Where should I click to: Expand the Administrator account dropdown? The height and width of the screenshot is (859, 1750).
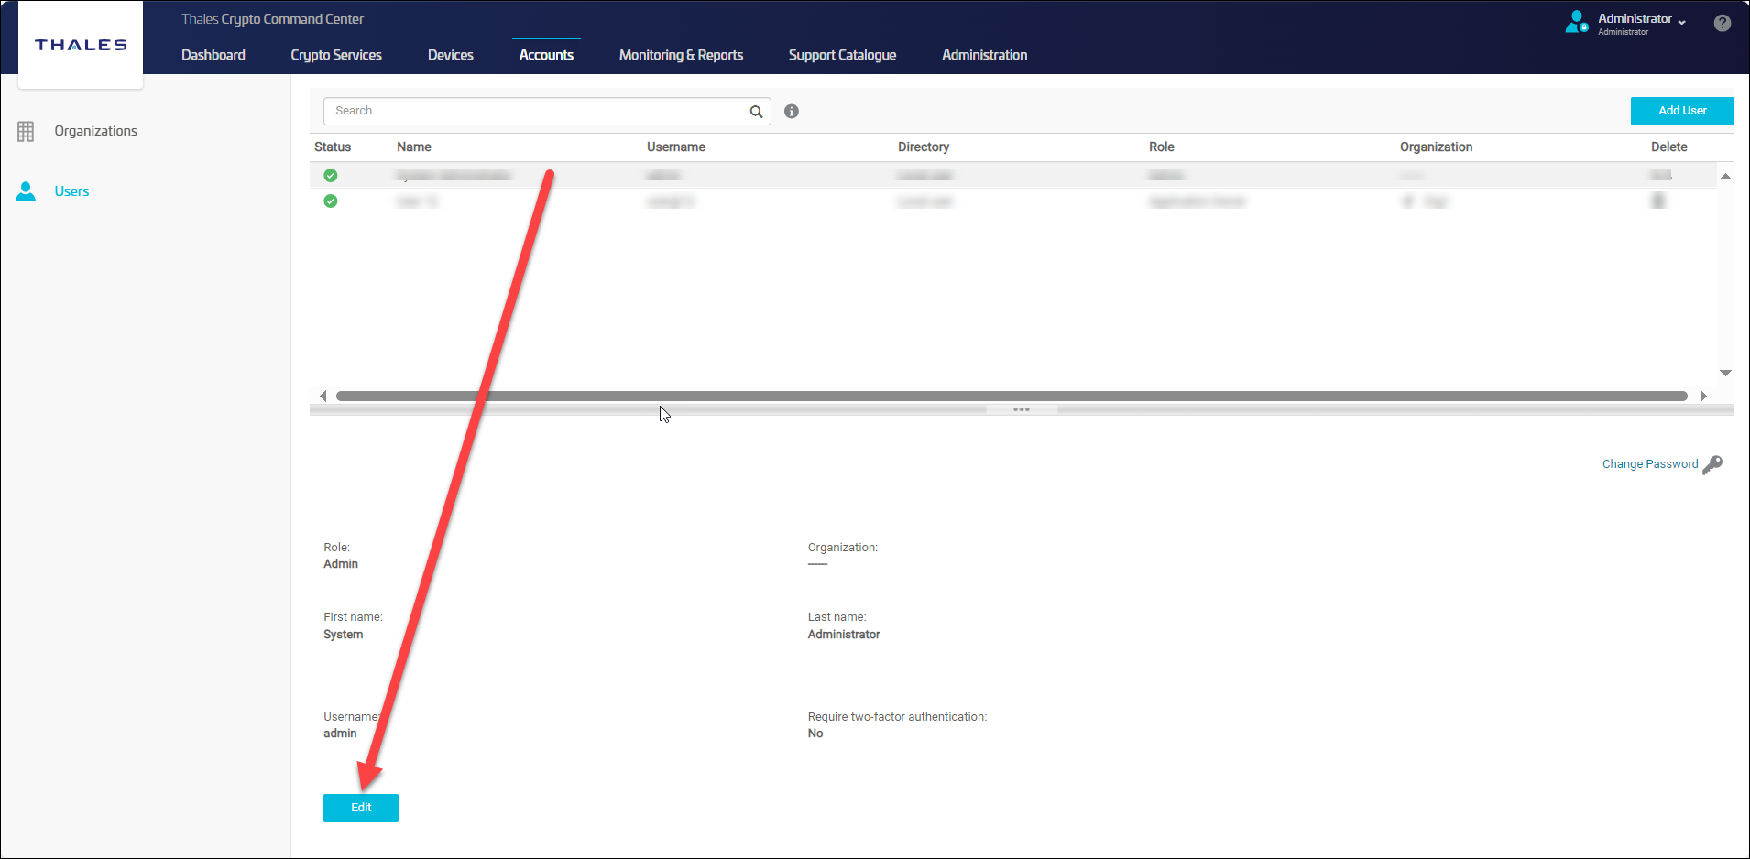point(1681,21)
